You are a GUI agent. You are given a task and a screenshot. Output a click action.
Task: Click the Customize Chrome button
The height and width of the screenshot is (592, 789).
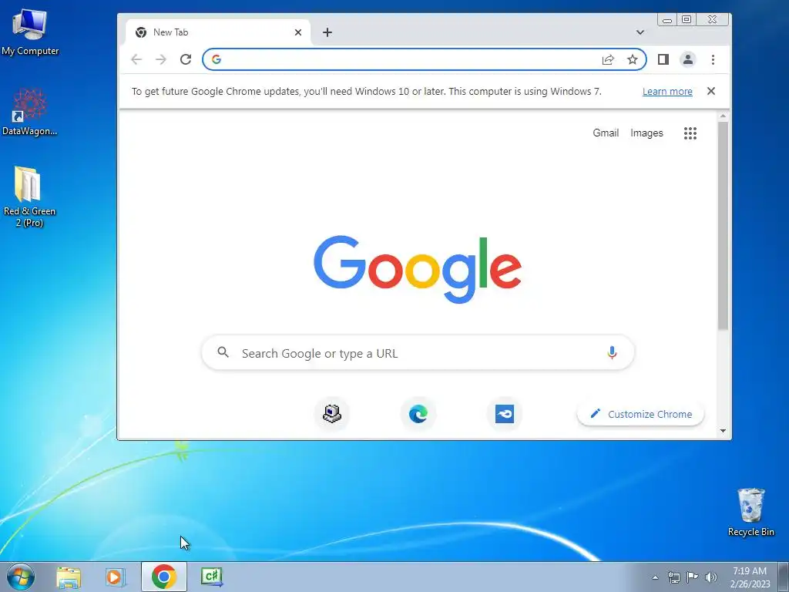pyautogui.click(x=640, y=414)
